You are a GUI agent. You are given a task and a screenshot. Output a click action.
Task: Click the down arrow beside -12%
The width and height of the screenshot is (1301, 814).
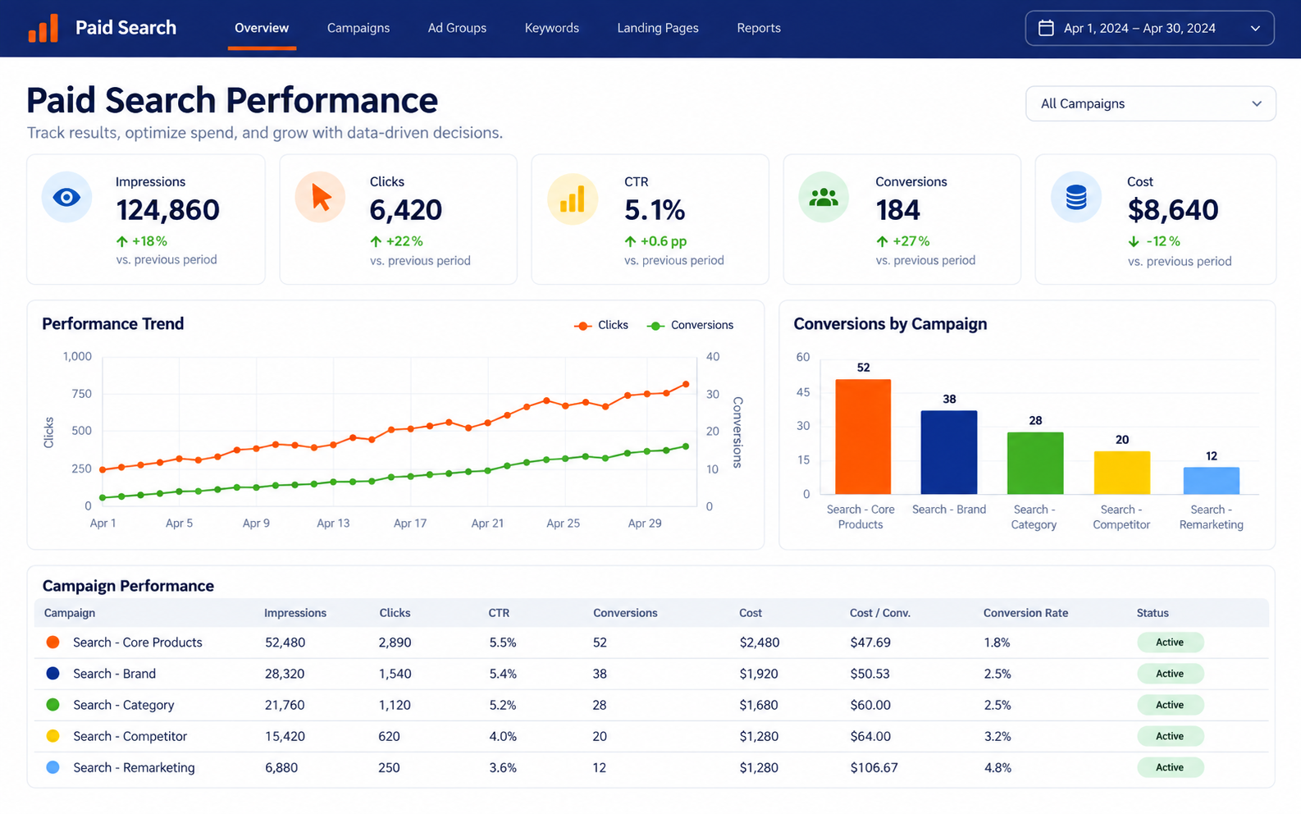pyautogui.click(x=1134, y=241)
